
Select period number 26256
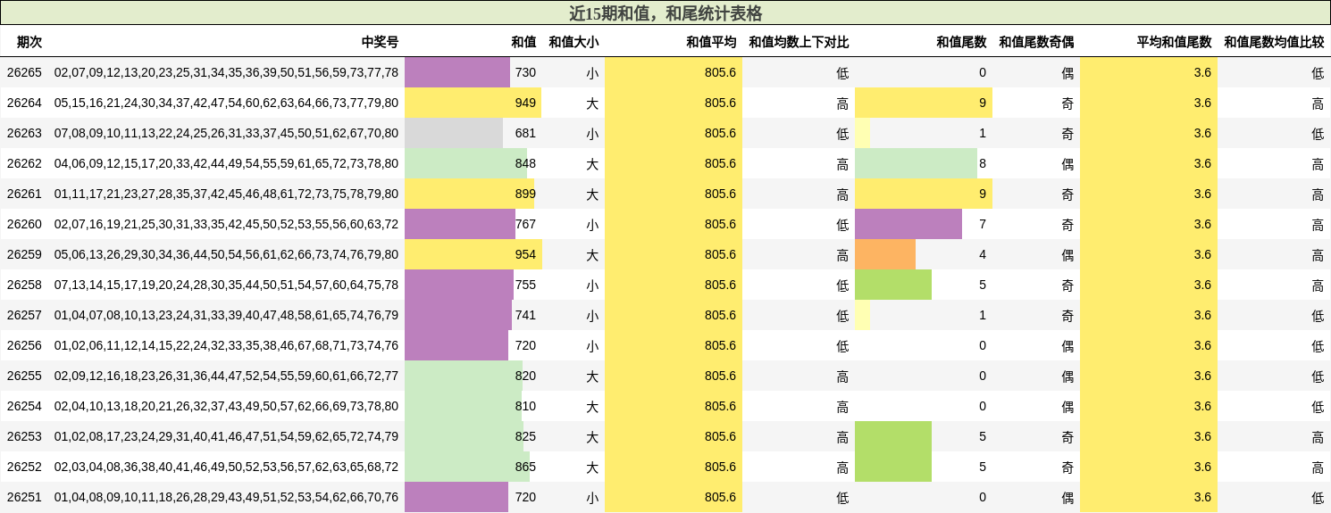coord(24,345)
